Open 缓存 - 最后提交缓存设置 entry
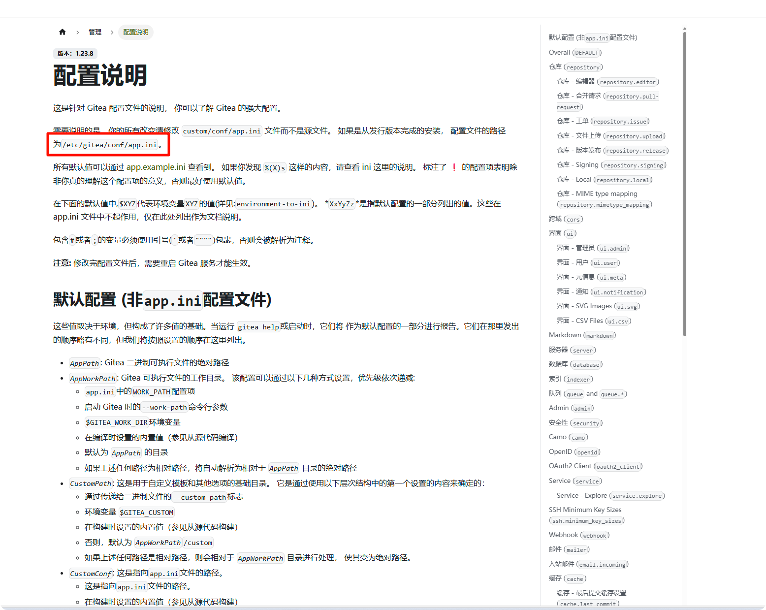This screenshot has height=610, width=766. coord(591,598)
